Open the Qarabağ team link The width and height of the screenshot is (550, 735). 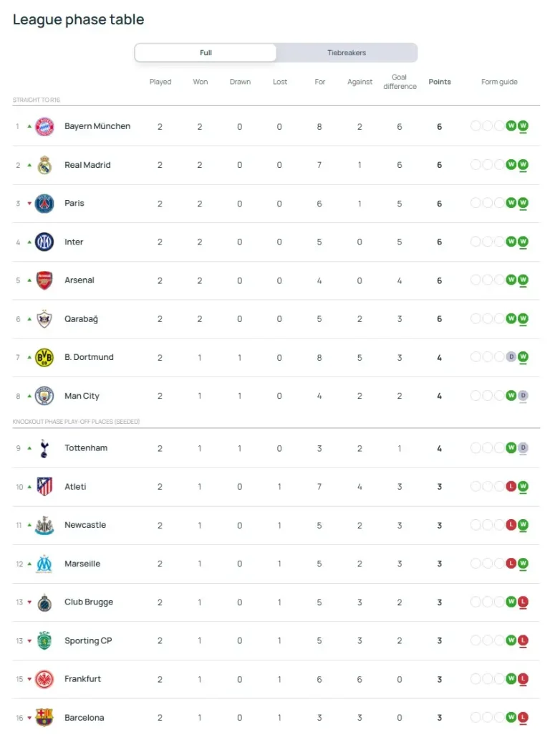[81, 319]
